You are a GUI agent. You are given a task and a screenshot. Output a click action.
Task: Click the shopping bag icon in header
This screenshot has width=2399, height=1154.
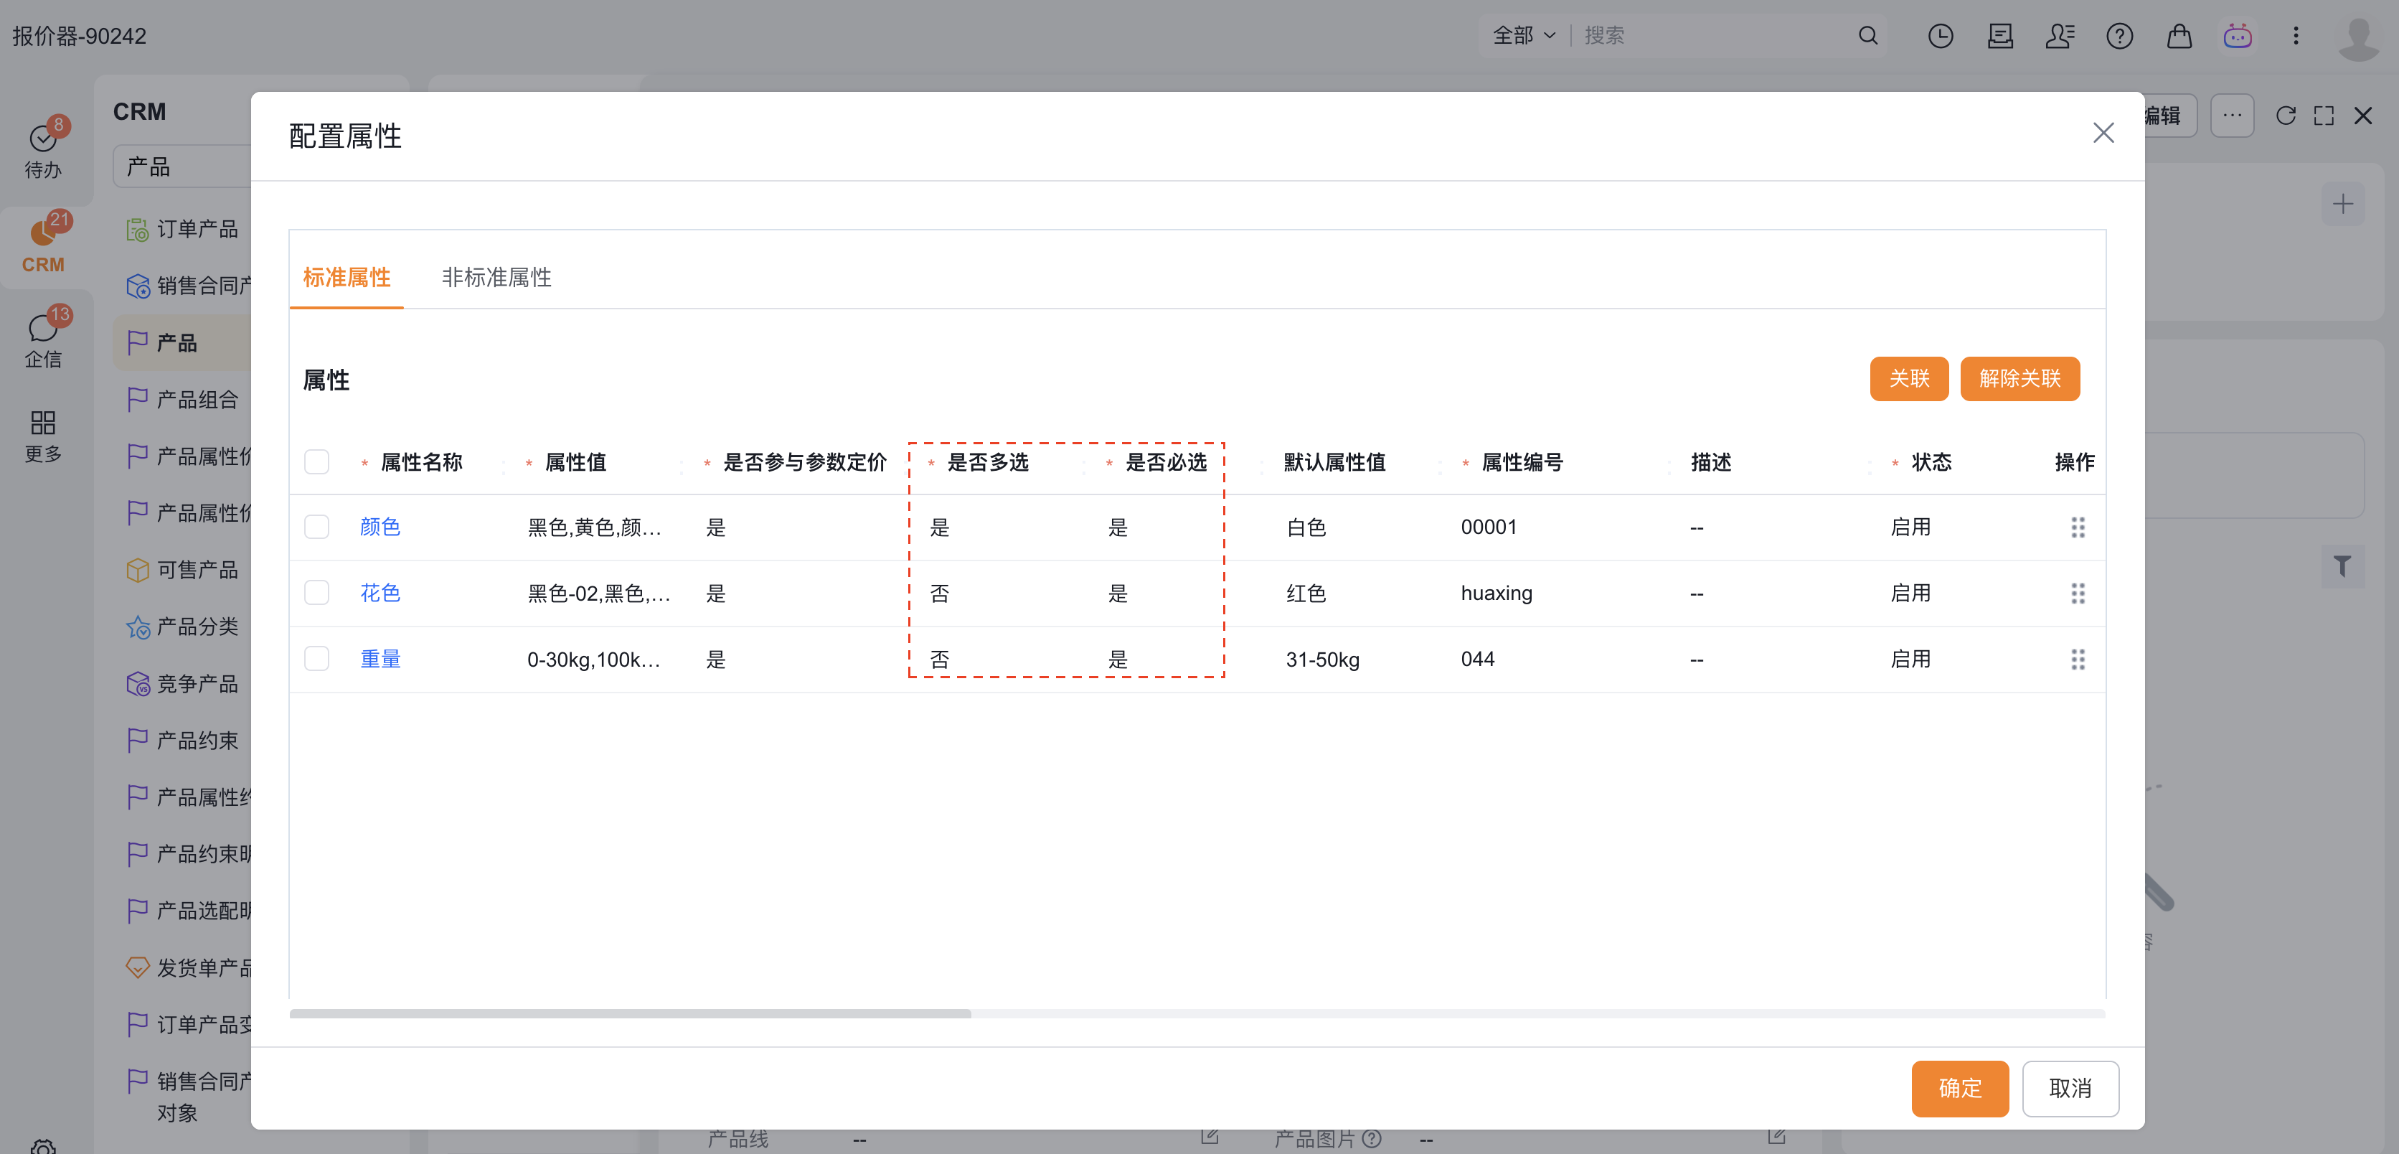(x=2178, y=37)
